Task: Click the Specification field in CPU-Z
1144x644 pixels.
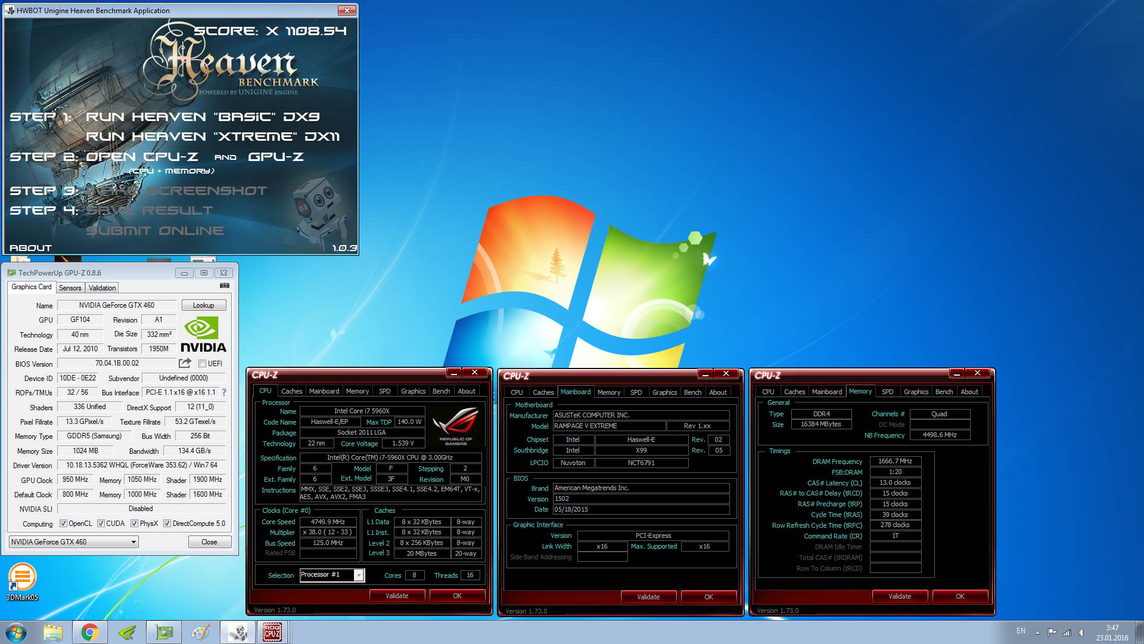Action: click(x=390, y=457)
